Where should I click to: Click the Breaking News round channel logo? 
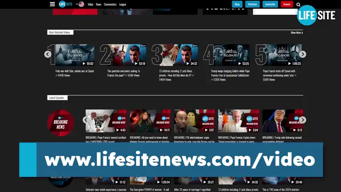61,123
